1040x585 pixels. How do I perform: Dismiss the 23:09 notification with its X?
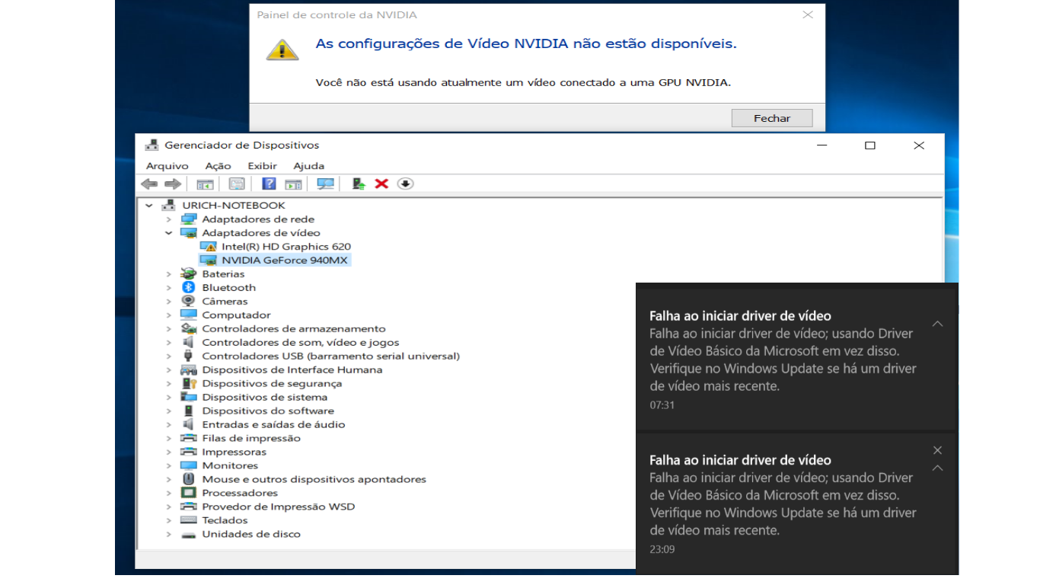point(937,450)
